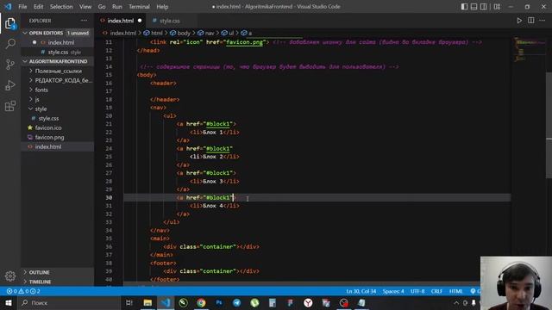Change encoding via UTF-8 indicator
The height and width of the screenshot is (310, 552).
(x=417, y=291)
